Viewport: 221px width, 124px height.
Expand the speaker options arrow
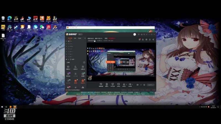(x=132, y=85)
